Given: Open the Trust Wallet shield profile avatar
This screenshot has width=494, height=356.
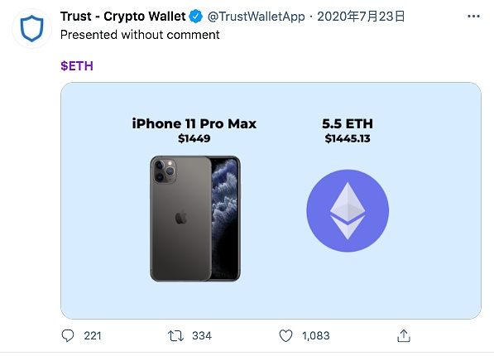Looking at the screenshot, I should (x=31, y=28).
